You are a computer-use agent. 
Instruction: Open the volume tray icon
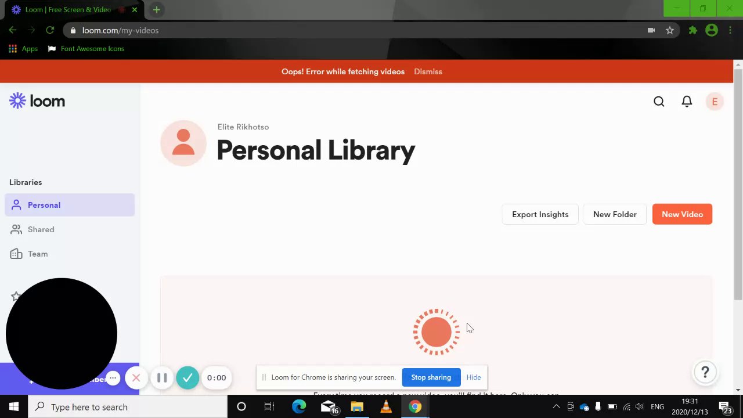pyautogui.click(x=640, y=407)
